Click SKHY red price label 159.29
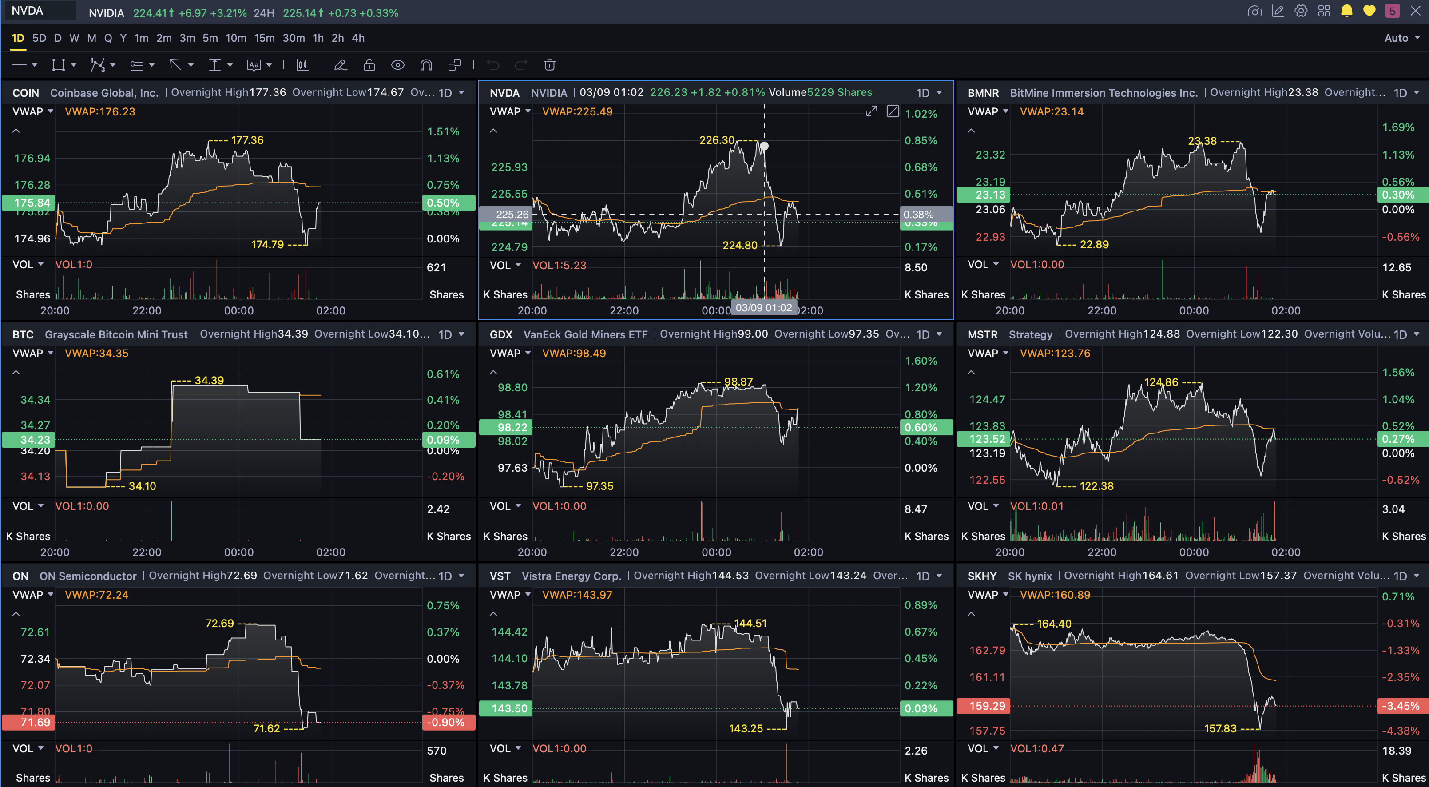Screen dimensions: 1429x787 click(984, 705)
